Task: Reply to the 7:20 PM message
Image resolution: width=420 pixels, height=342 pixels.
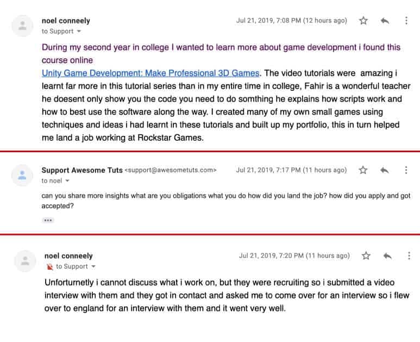Action: coord(387,256)
